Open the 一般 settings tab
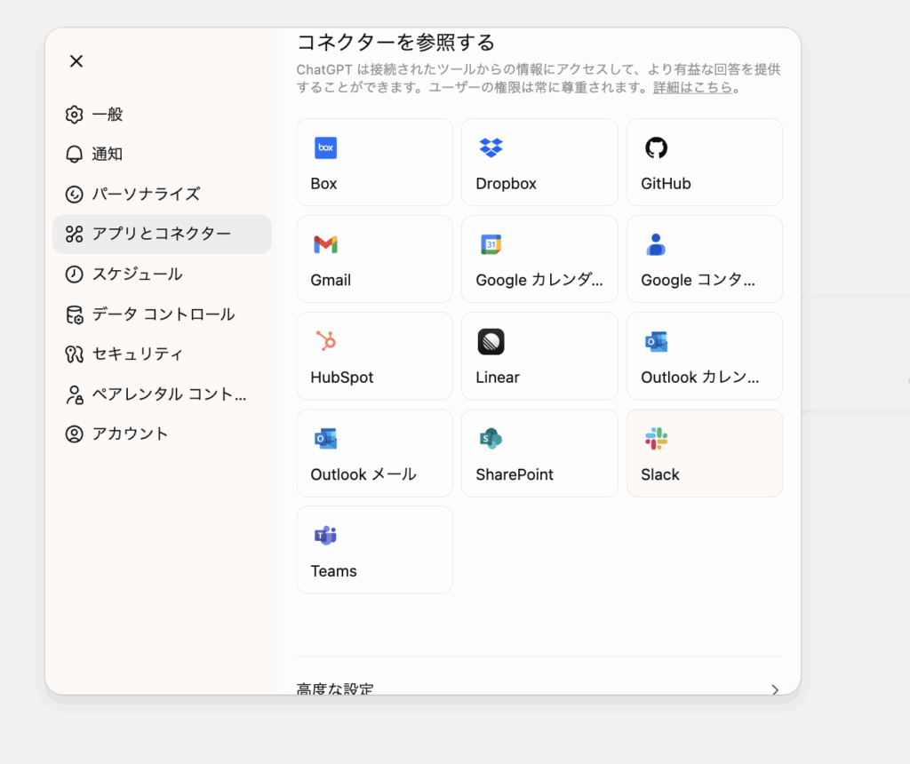Image resolution: width=910 pixels, height=764 pixels. pyautogui.click(x=108, y=115)
